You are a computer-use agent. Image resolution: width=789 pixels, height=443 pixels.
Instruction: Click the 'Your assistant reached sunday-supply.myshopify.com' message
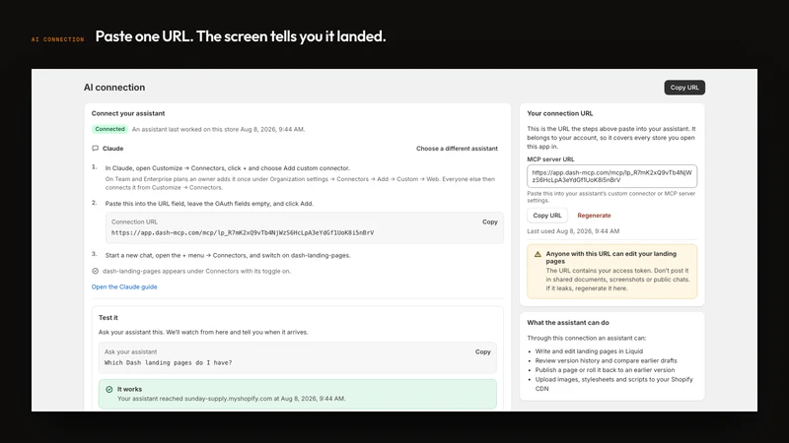232,399
